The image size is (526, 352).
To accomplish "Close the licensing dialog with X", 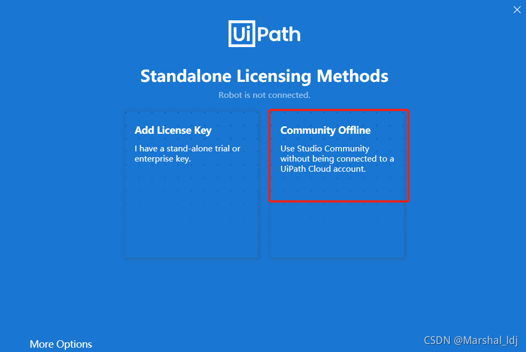I will (517, 10).
